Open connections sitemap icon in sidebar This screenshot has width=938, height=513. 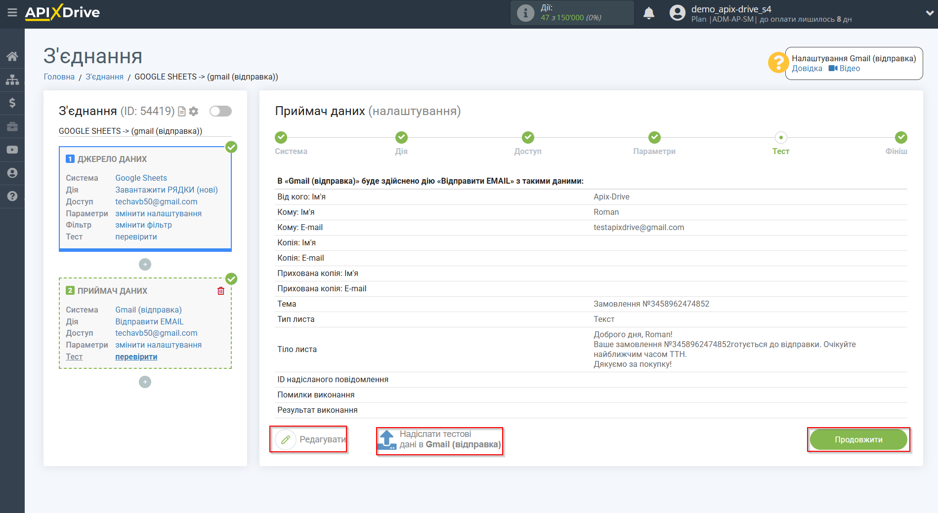[12, 79]
